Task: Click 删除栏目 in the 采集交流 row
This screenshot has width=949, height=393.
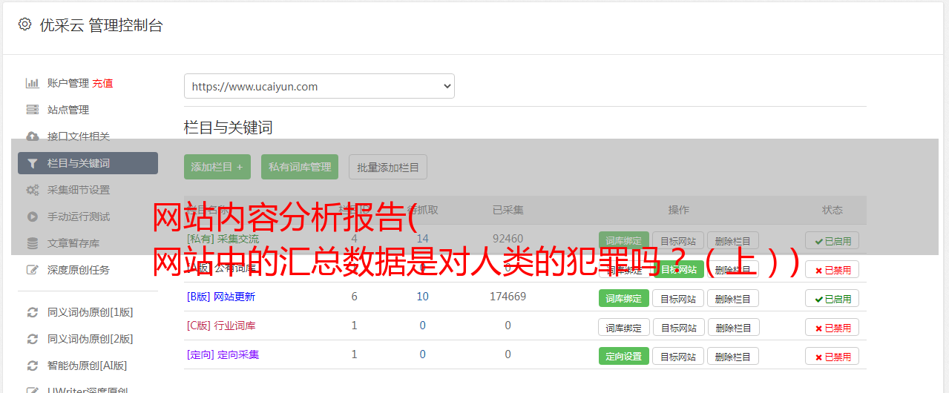Action: tap(733, 240)
